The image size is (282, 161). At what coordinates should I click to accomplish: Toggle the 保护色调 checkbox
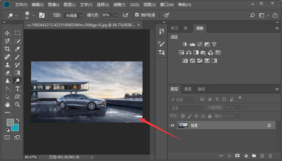137,15
